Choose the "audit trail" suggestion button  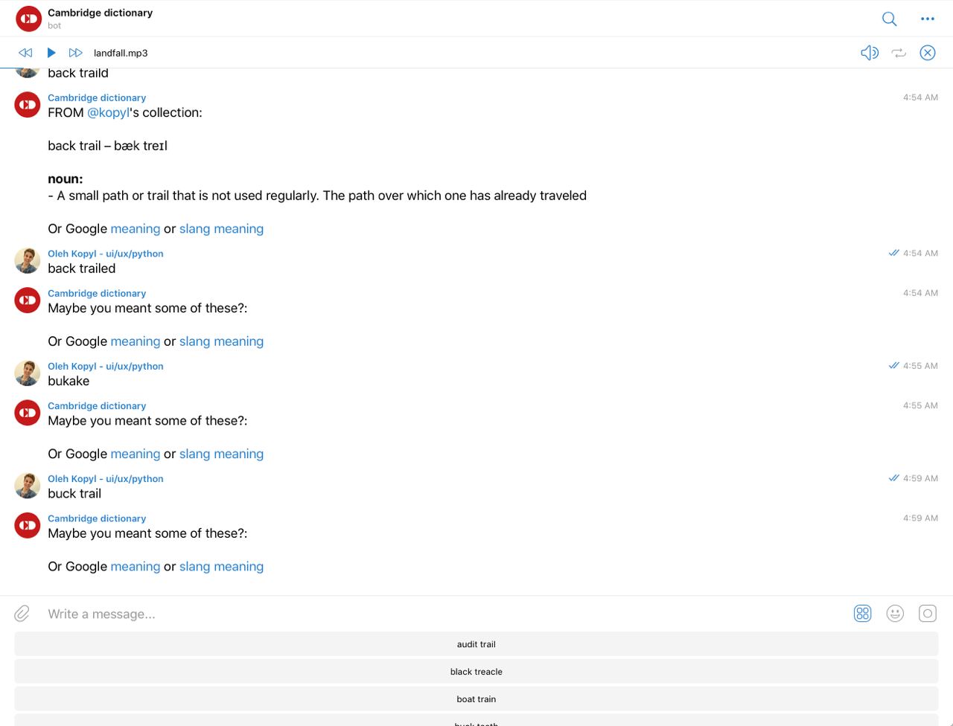click(x=476, y=644)
